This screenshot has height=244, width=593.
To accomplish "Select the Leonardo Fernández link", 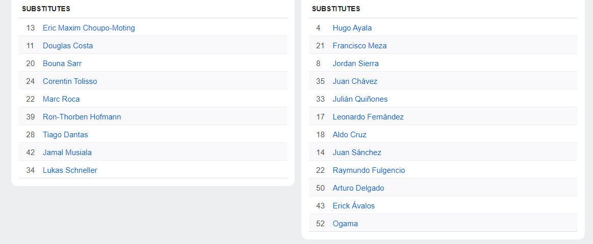I will [368, 116].
